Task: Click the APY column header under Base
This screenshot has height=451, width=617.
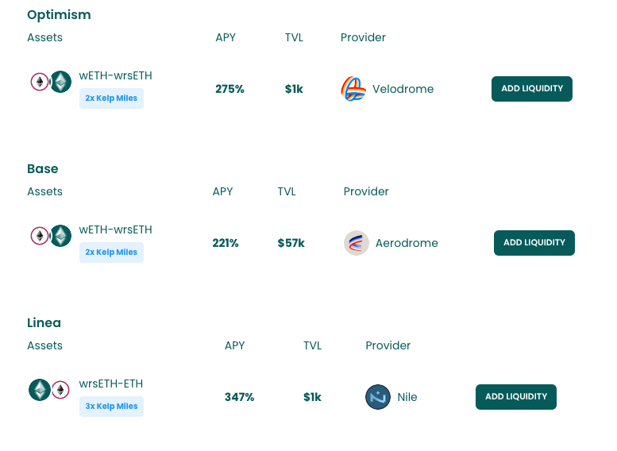Action: (222, 191)
